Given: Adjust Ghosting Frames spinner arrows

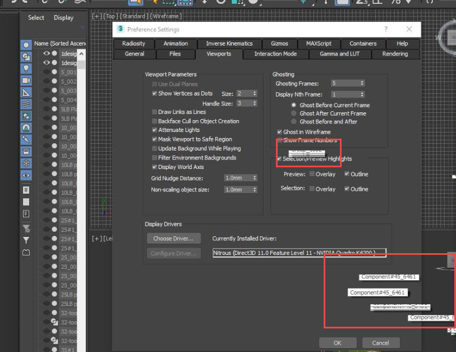Looking at the screenshot, I should pos(362,83).
